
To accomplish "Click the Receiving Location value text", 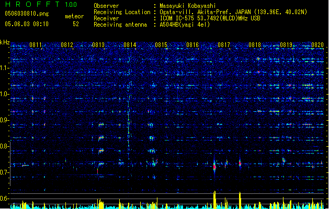I will pyautogui.click(x=233, y=12).
